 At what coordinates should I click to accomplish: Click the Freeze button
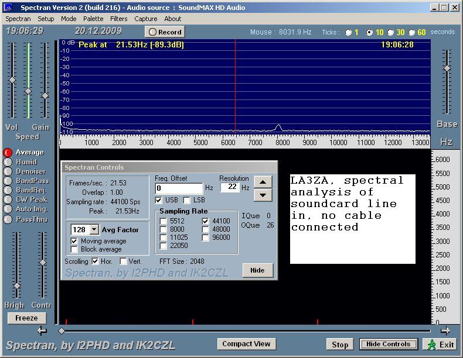coord(26,318)
